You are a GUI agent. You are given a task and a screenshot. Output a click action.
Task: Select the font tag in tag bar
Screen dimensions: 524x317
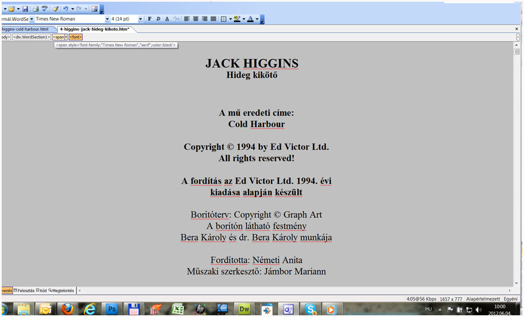tap(76, 37)
